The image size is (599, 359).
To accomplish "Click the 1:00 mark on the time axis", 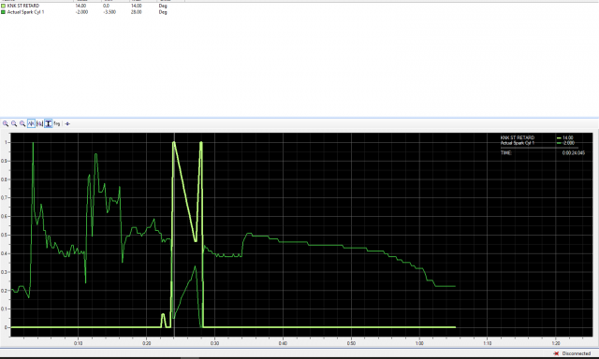I will point(419,343).
